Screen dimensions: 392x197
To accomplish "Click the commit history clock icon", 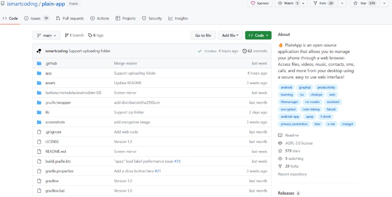I will pos(245,51).
